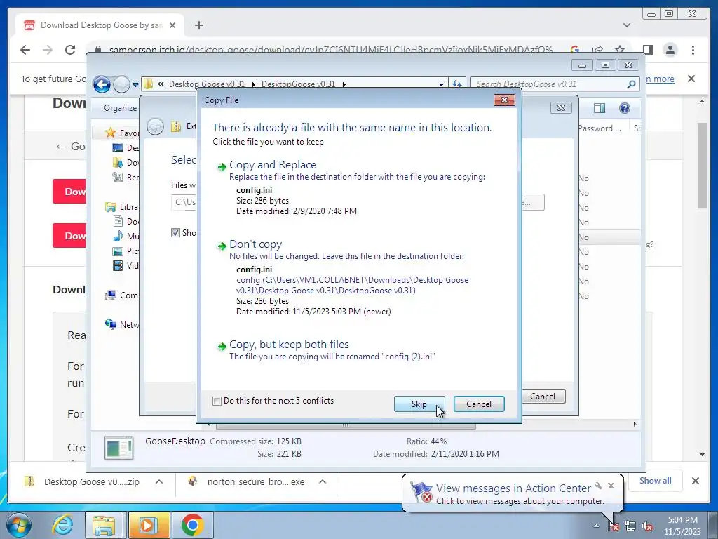The width and height of the screenshot is (718, 539).
Task: Reload the Chrome page
Action: click(70, 50)
